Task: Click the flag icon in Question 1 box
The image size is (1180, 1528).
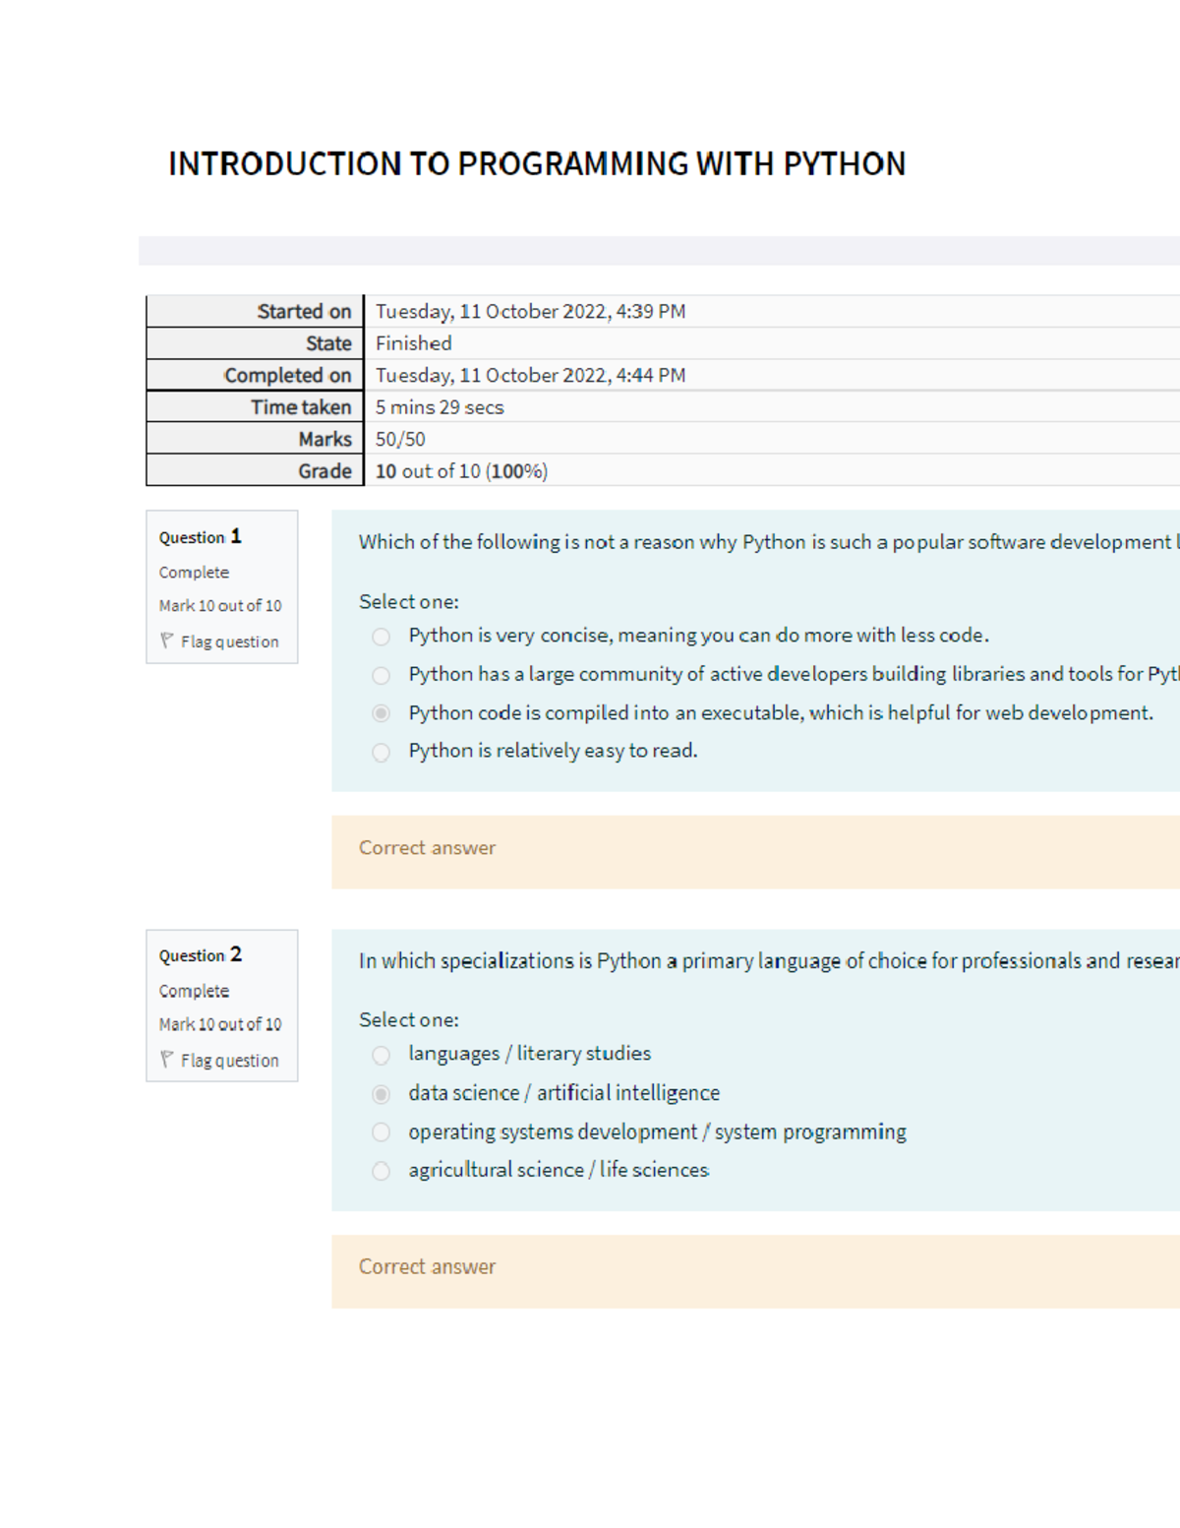Action: pos(167,641)
